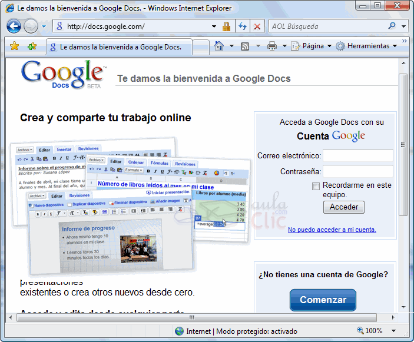Click the vertical scrollbar down arrow
The height and width of the screenshot is (342, 414).
[x=403, y=307]
